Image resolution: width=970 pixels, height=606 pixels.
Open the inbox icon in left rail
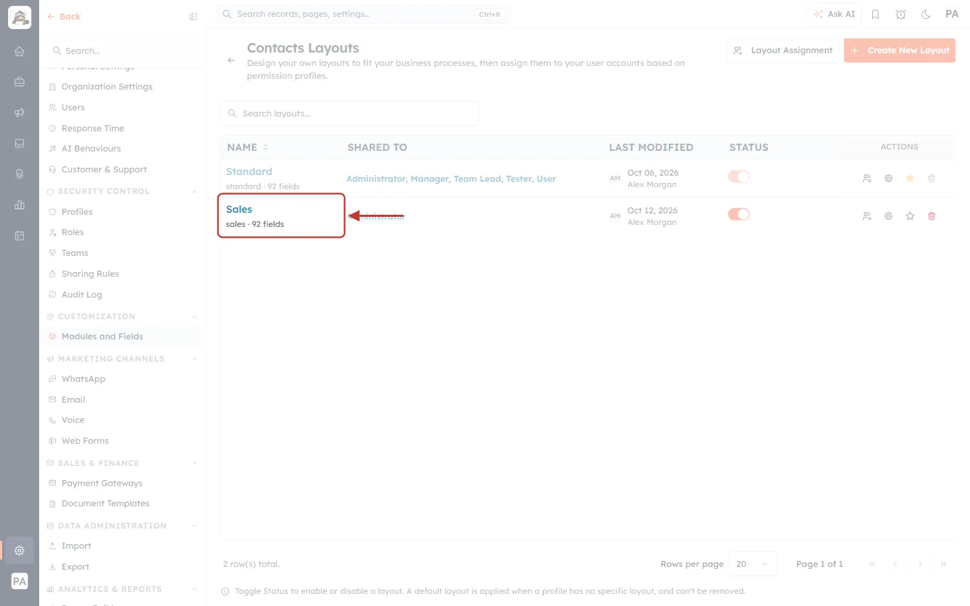click(x=20, y=143)
